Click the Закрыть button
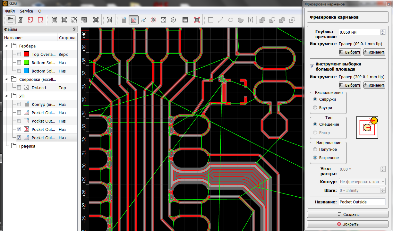Image resolution: width=393 pixels, height=231 pixels. [348, 224]
